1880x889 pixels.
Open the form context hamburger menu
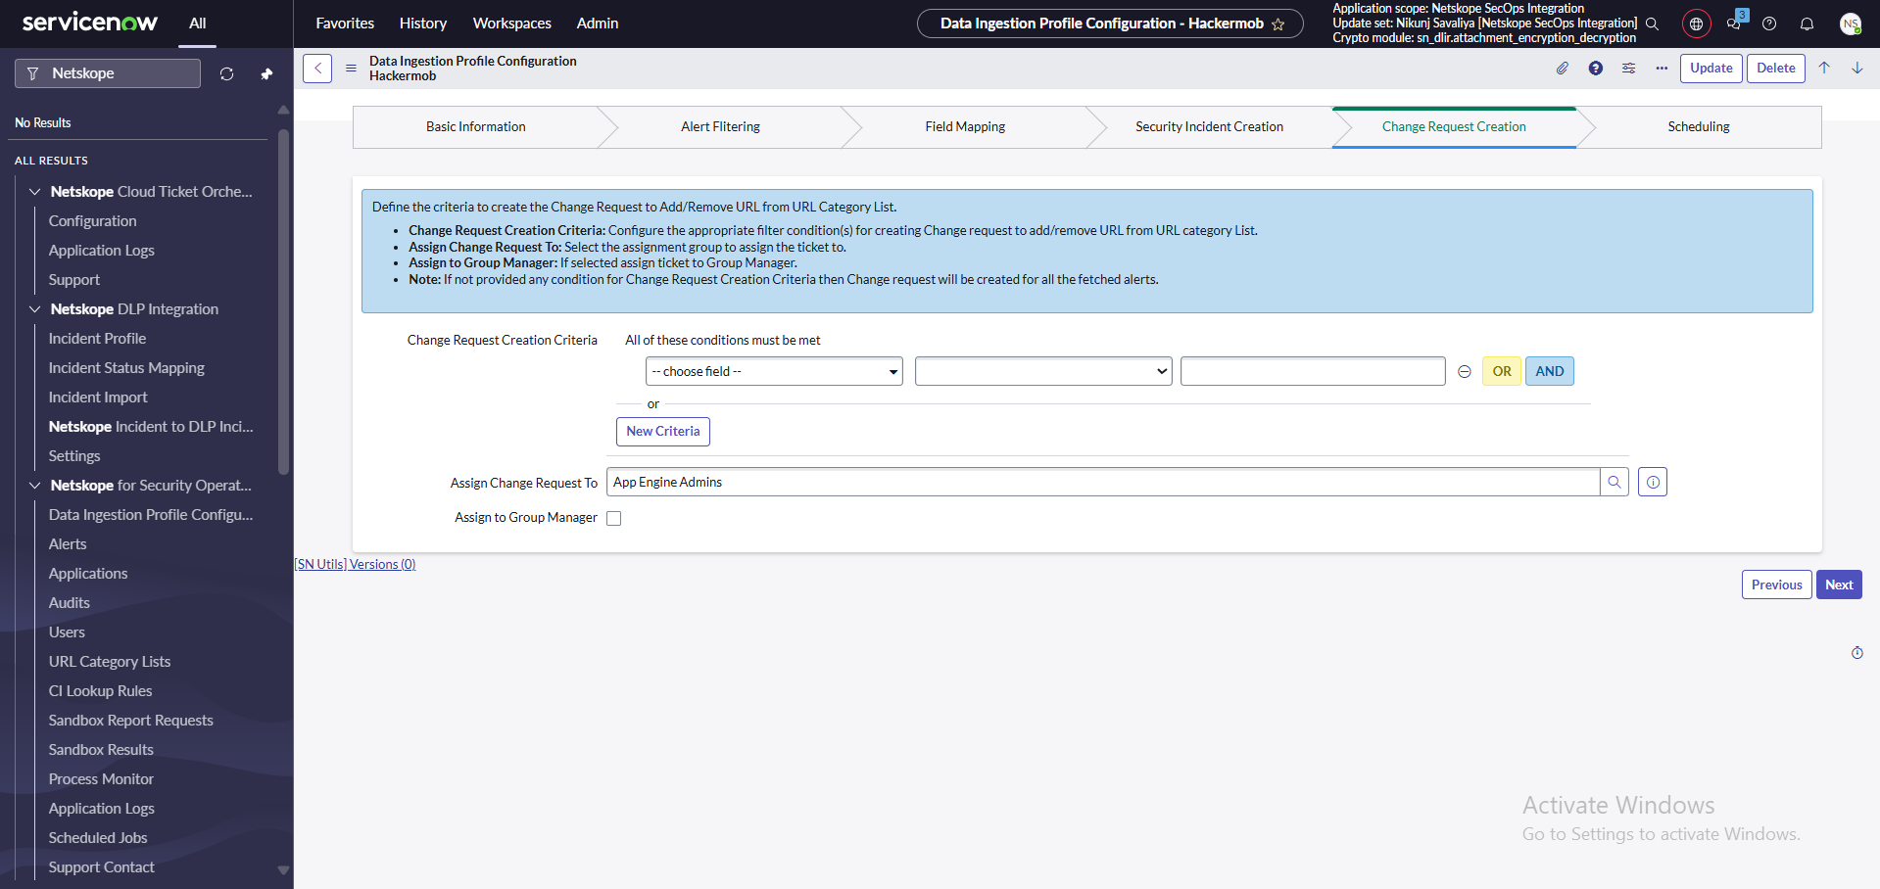(x=351, y=69)
